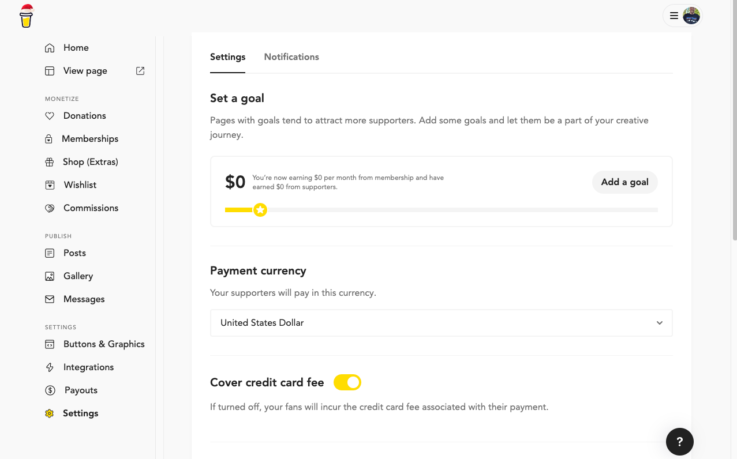Click the Buy Me a Coffee logo

pyautogui.click(x=27, y=16)
